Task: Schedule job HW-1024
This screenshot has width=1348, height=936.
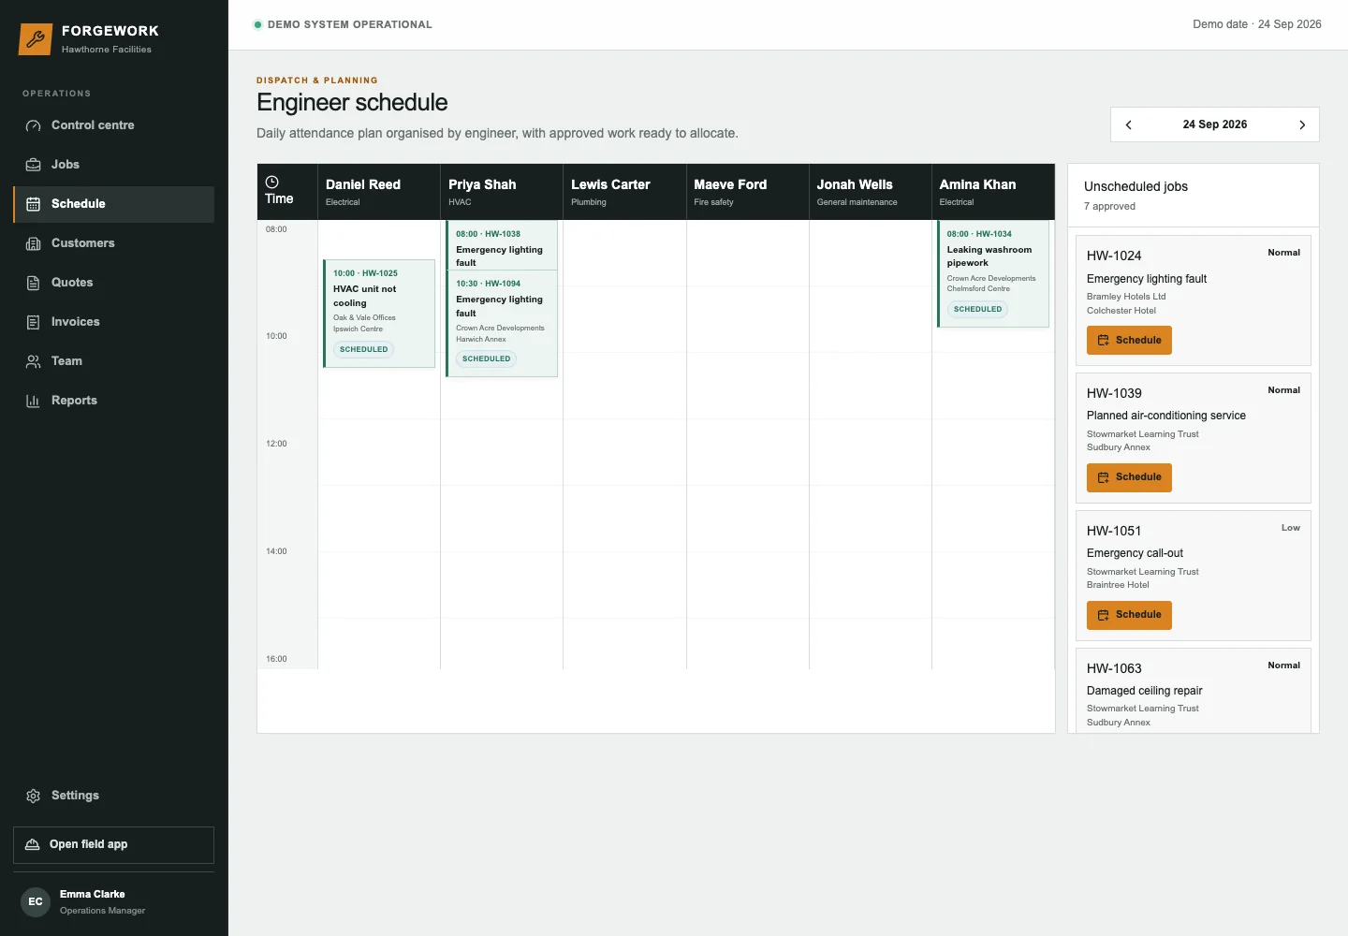Action: coord(1129,340)
